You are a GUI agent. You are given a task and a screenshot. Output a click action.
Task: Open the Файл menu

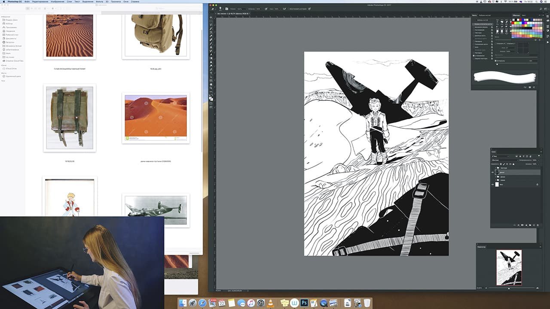pos(27,1)
